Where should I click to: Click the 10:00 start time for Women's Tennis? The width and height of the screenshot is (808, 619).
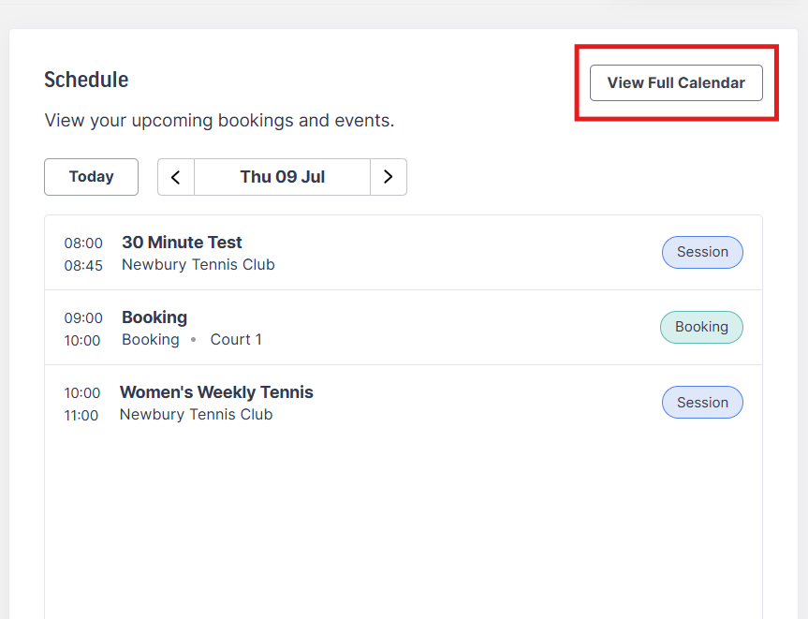click(x=82, y=393)
